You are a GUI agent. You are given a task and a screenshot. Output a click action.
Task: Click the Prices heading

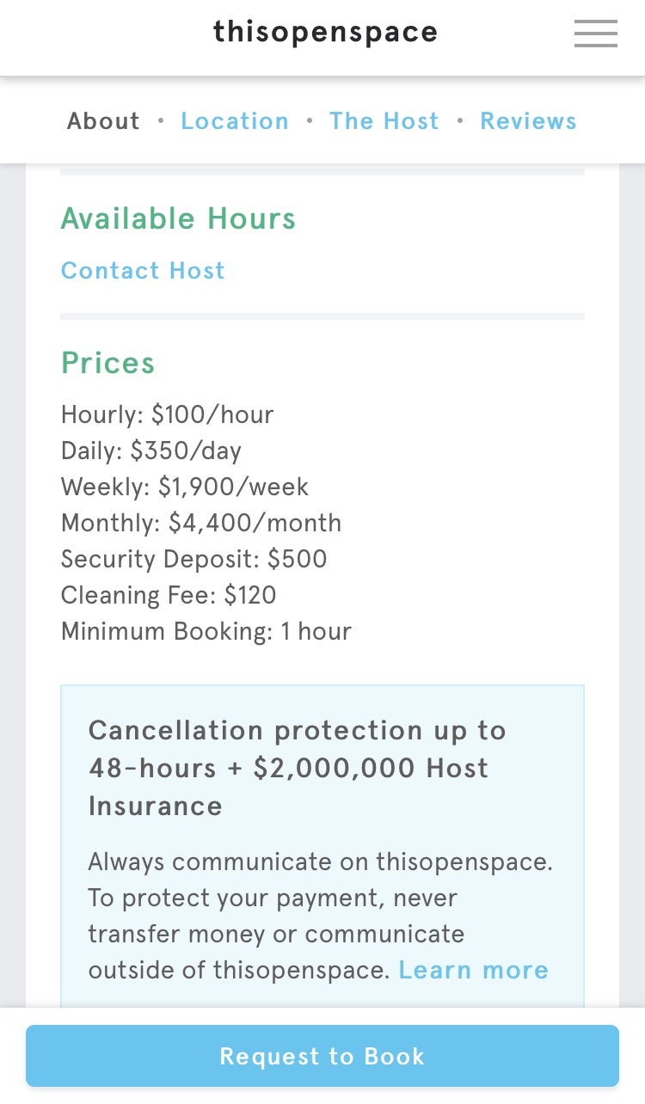coord(107,363)
